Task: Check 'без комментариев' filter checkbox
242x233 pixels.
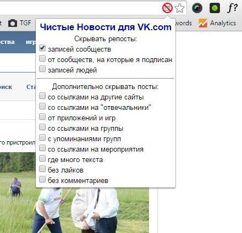Action: pos(42,179)
